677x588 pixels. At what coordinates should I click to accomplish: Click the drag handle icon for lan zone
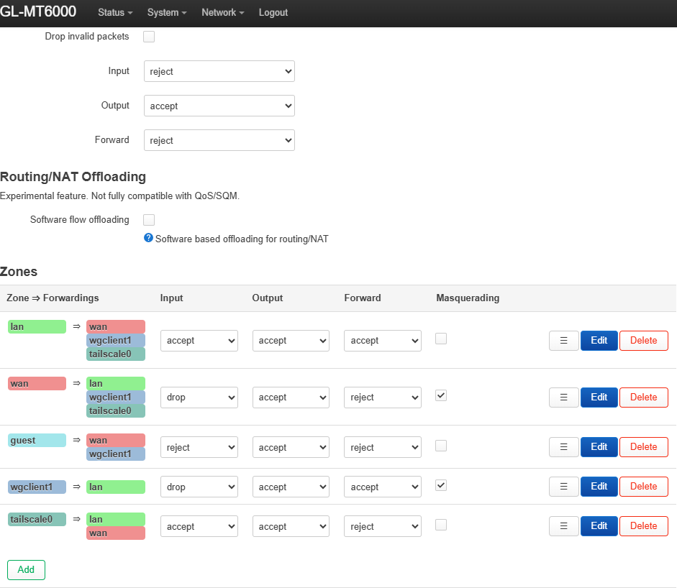coord(564,341)
